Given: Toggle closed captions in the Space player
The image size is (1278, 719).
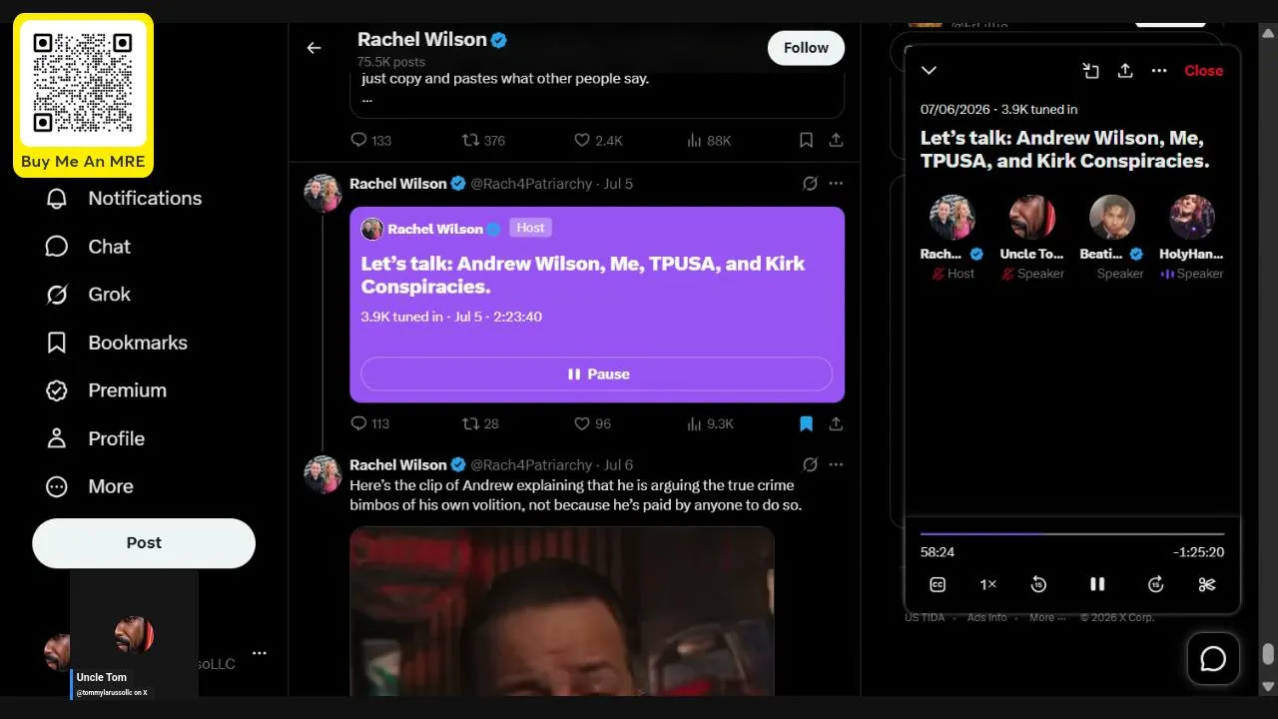Looking at the screenshot, I should [938, 585].
